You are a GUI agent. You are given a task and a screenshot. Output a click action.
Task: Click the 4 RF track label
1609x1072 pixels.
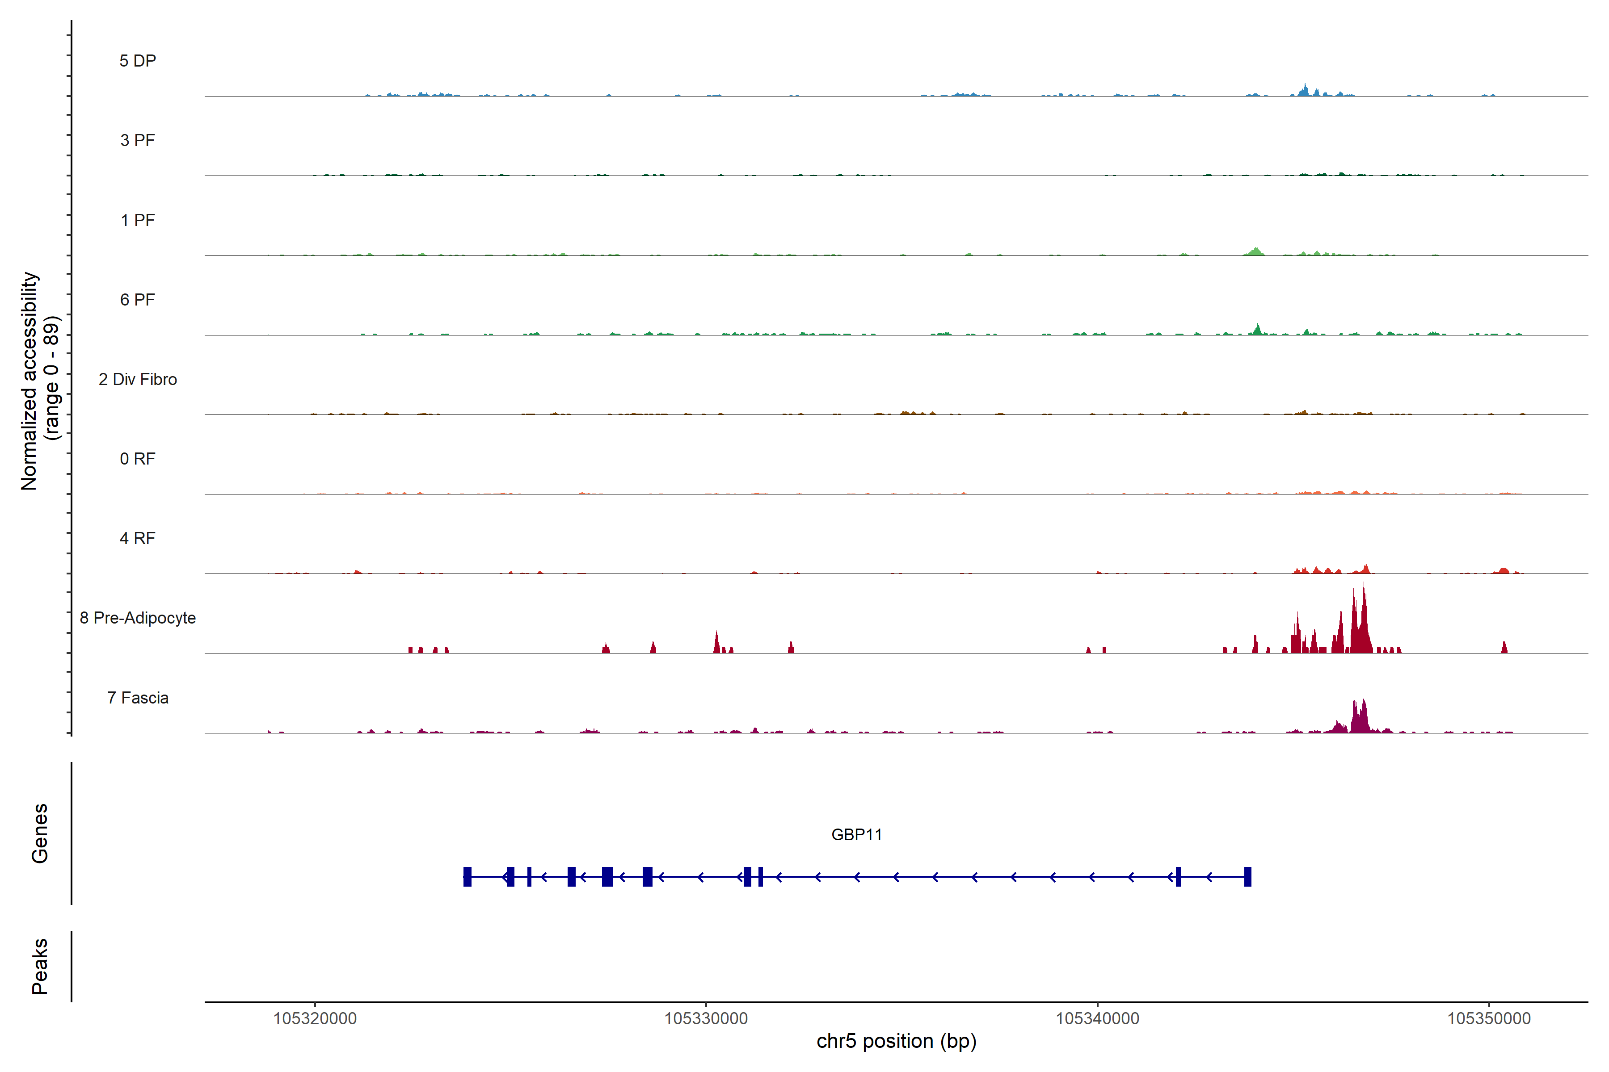[x=138, y=538]
